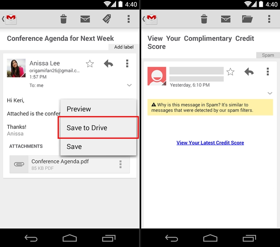Tap the warning triangle icon in the spam banner

(154, 105)
